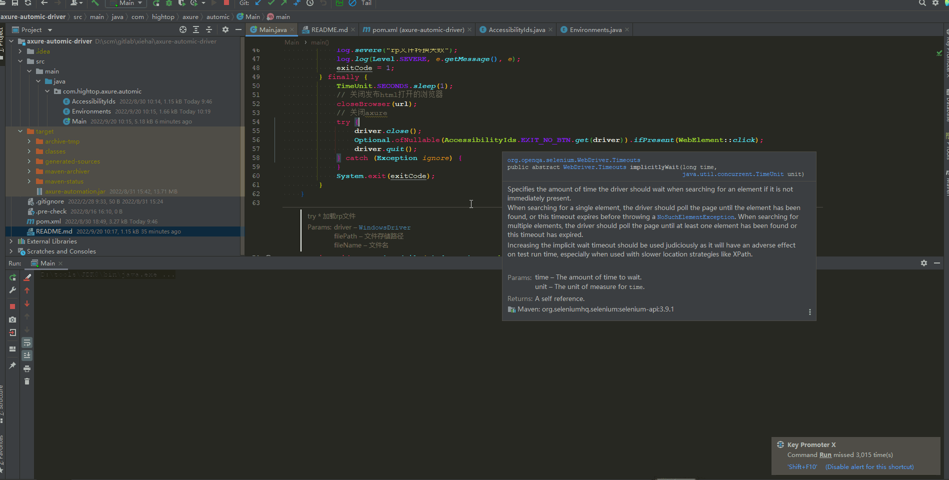Switch to the README.md editor tab
This screenshot has height=480, width=949.
(x=328, y=29)
